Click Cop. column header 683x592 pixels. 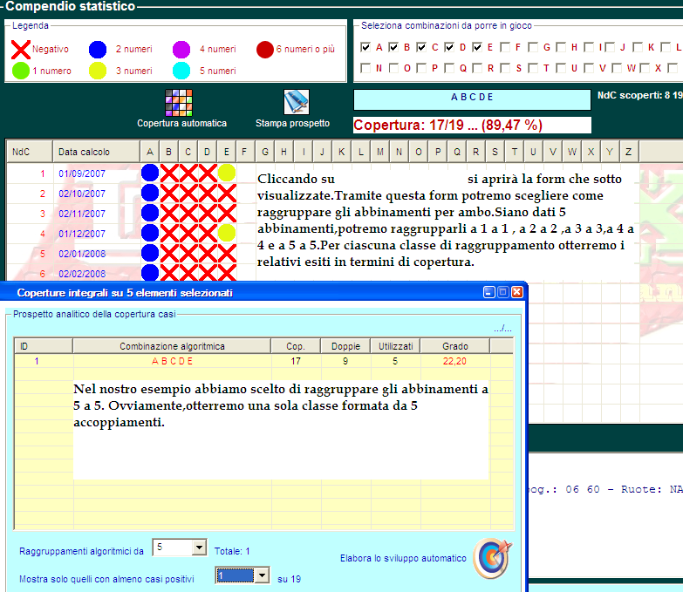(296, 346)
